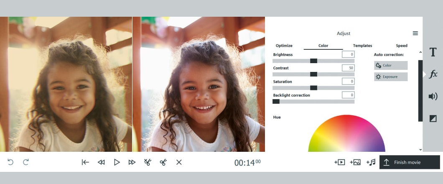
Task: Switch to the Templates tab
Action: [x=362, y=46]
